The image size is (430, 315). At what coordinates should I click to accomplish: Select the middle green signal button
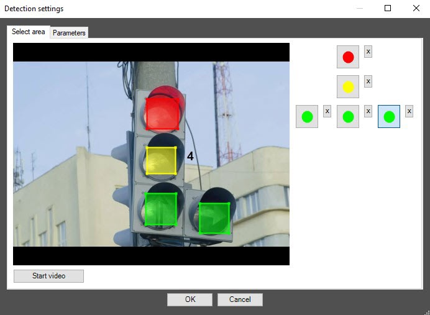pos(348,117)
